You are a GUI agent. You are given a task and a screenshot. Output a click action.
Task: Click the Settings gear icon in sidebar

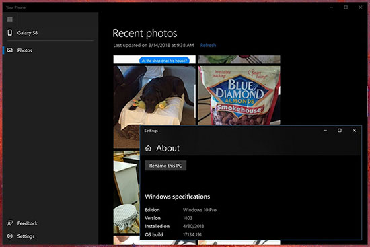10,236
